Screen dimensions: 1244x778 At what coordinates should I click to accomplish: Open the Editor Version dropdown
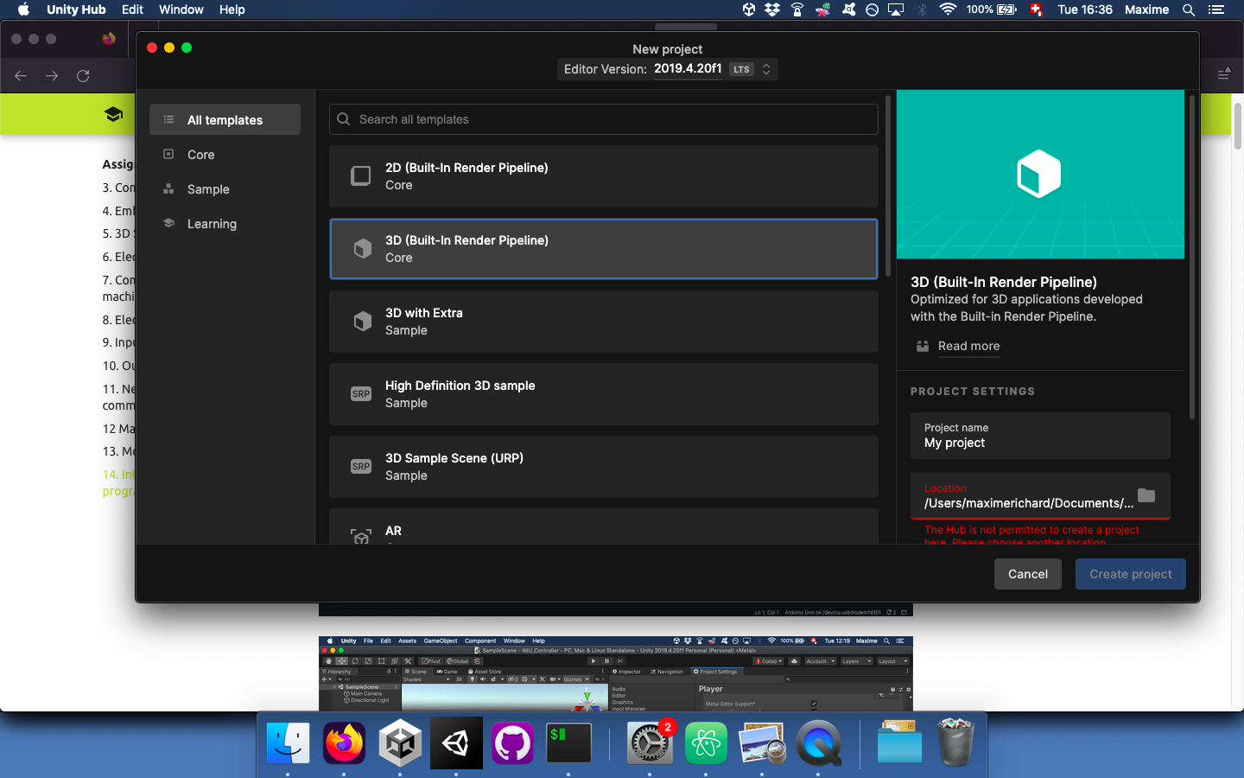pyautogui.click(x=667, y=69)
